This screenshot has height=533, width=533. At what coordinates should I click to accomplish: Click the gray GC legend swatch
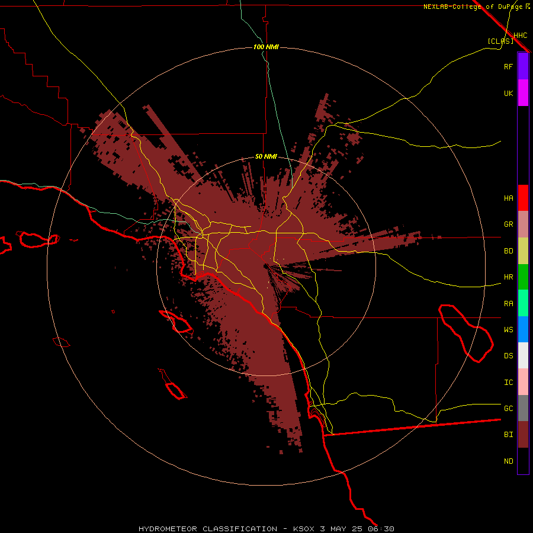point(523,408)
